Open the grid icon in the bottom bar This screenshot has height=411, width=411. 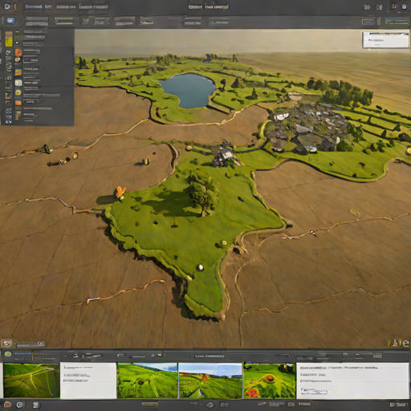[x=35, y=405]
